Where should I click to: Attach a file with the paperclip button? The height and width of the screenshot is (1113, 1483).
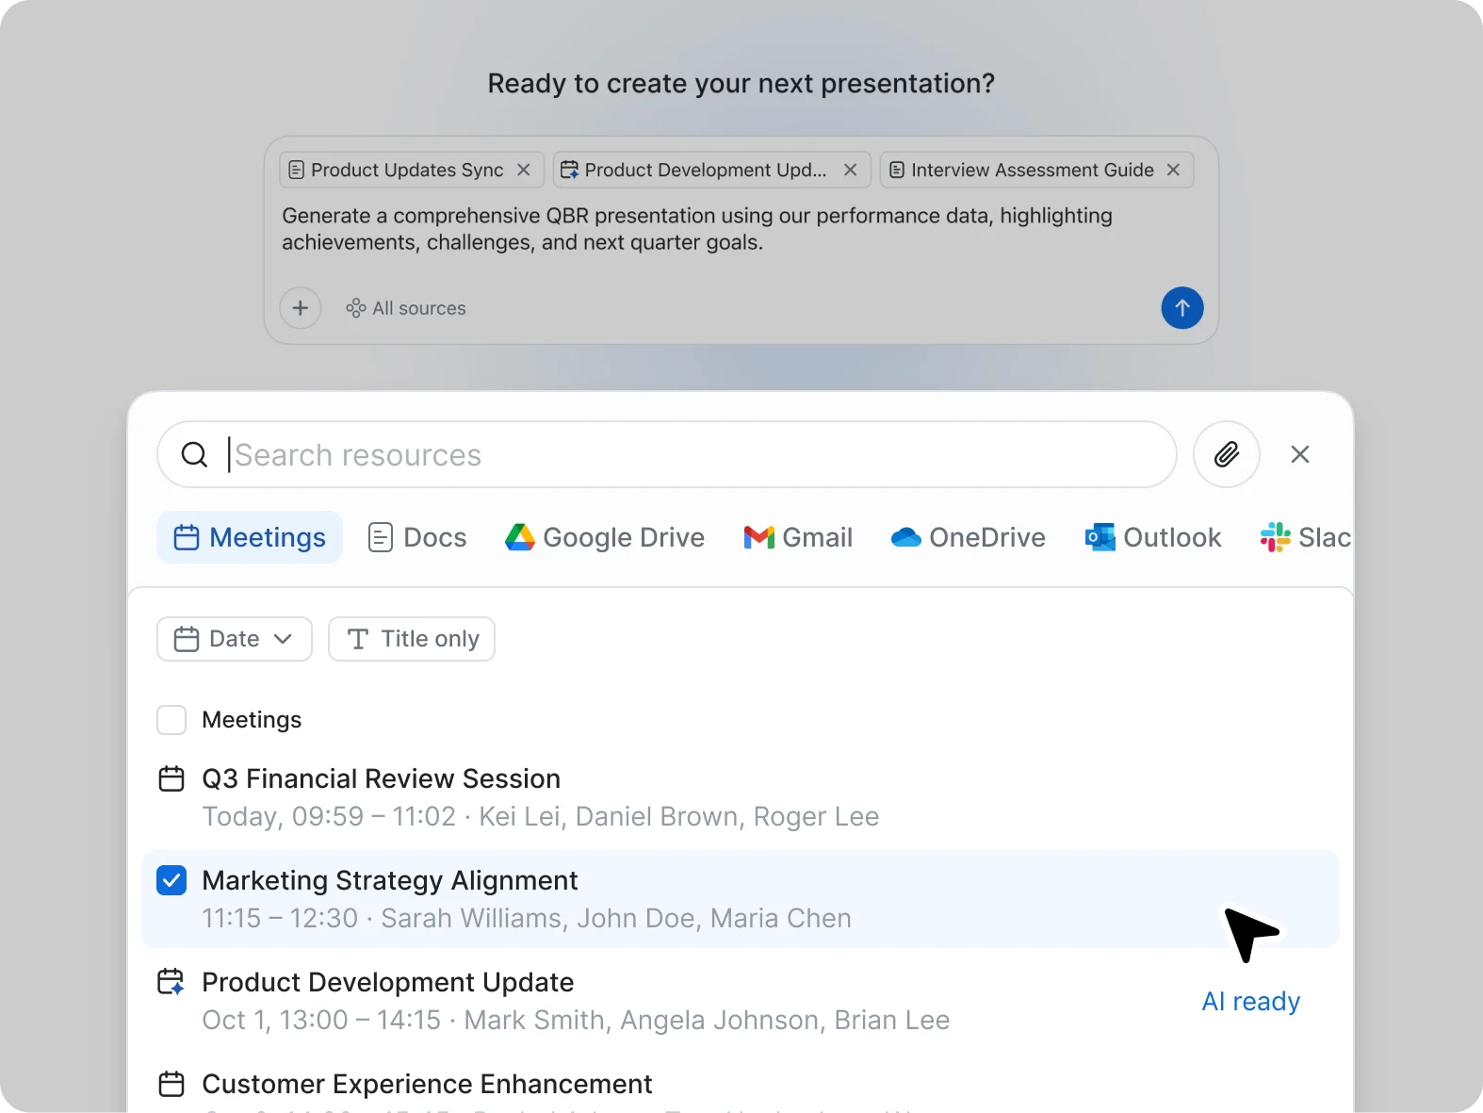[1227, 454]
